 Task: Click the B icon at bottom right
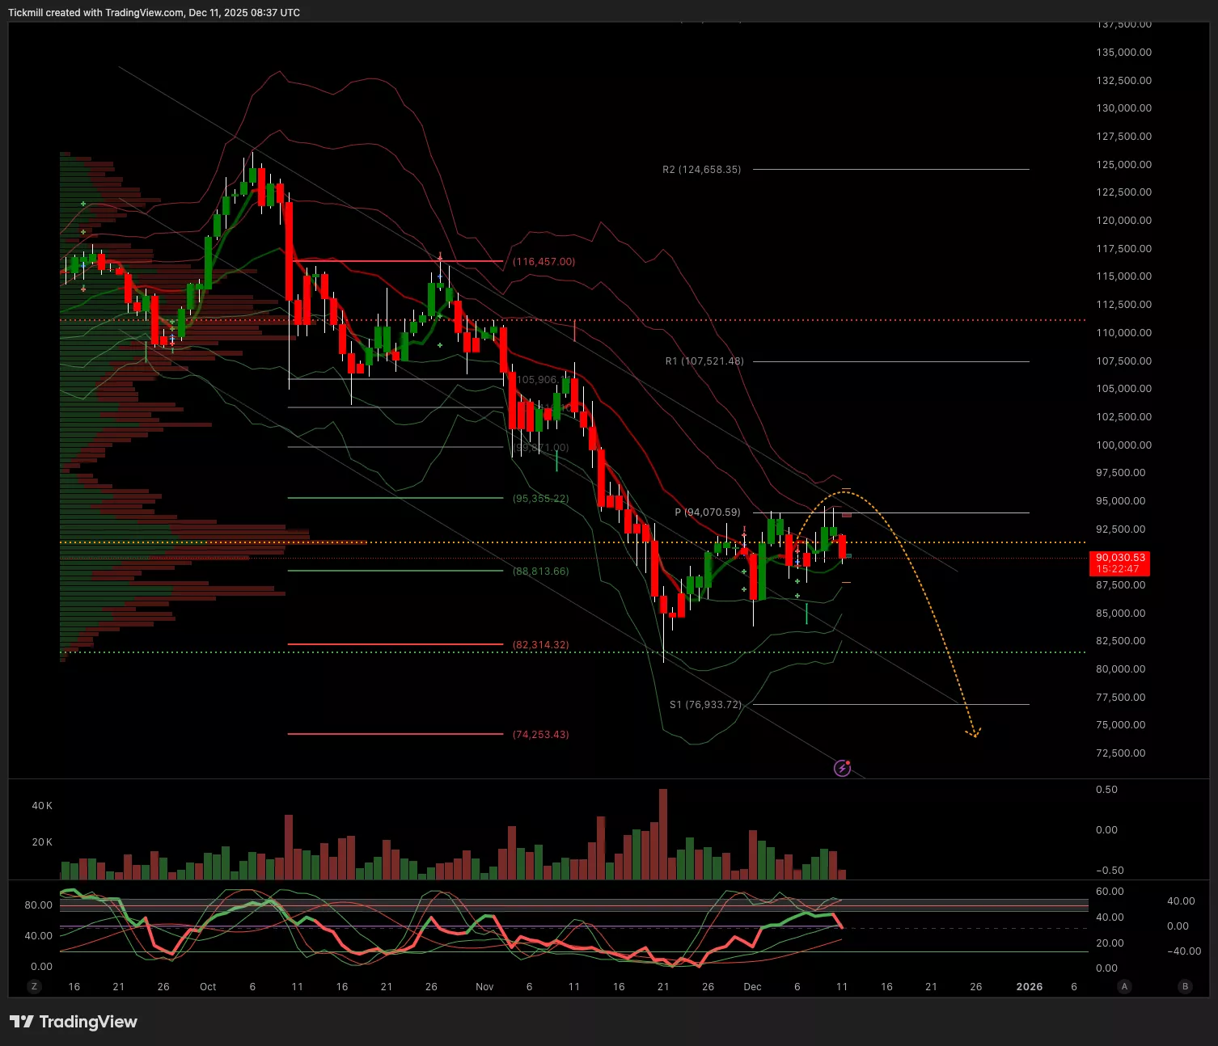coord(1186,986)
